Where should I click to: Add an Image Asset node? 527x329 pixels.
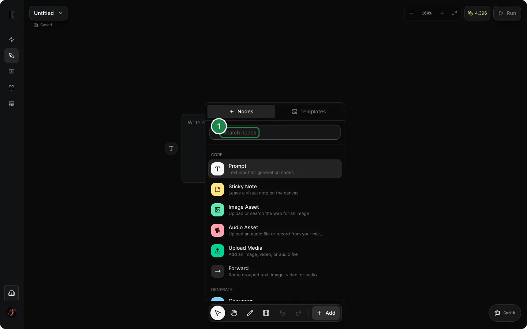pyautogui.click(x=275, y=210)
